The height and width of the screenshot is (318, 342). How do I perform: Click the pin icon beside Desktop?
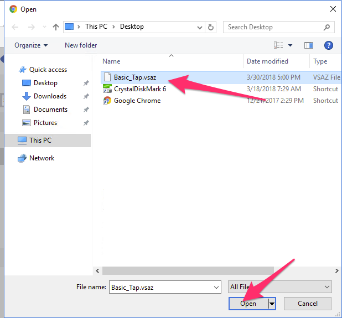(86, 83)
